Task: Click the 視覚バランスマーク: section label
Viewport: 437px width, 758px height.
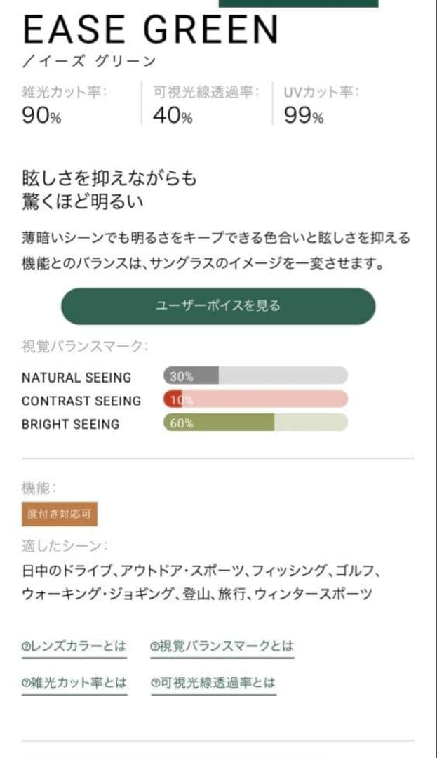Action: click(85, 345)
